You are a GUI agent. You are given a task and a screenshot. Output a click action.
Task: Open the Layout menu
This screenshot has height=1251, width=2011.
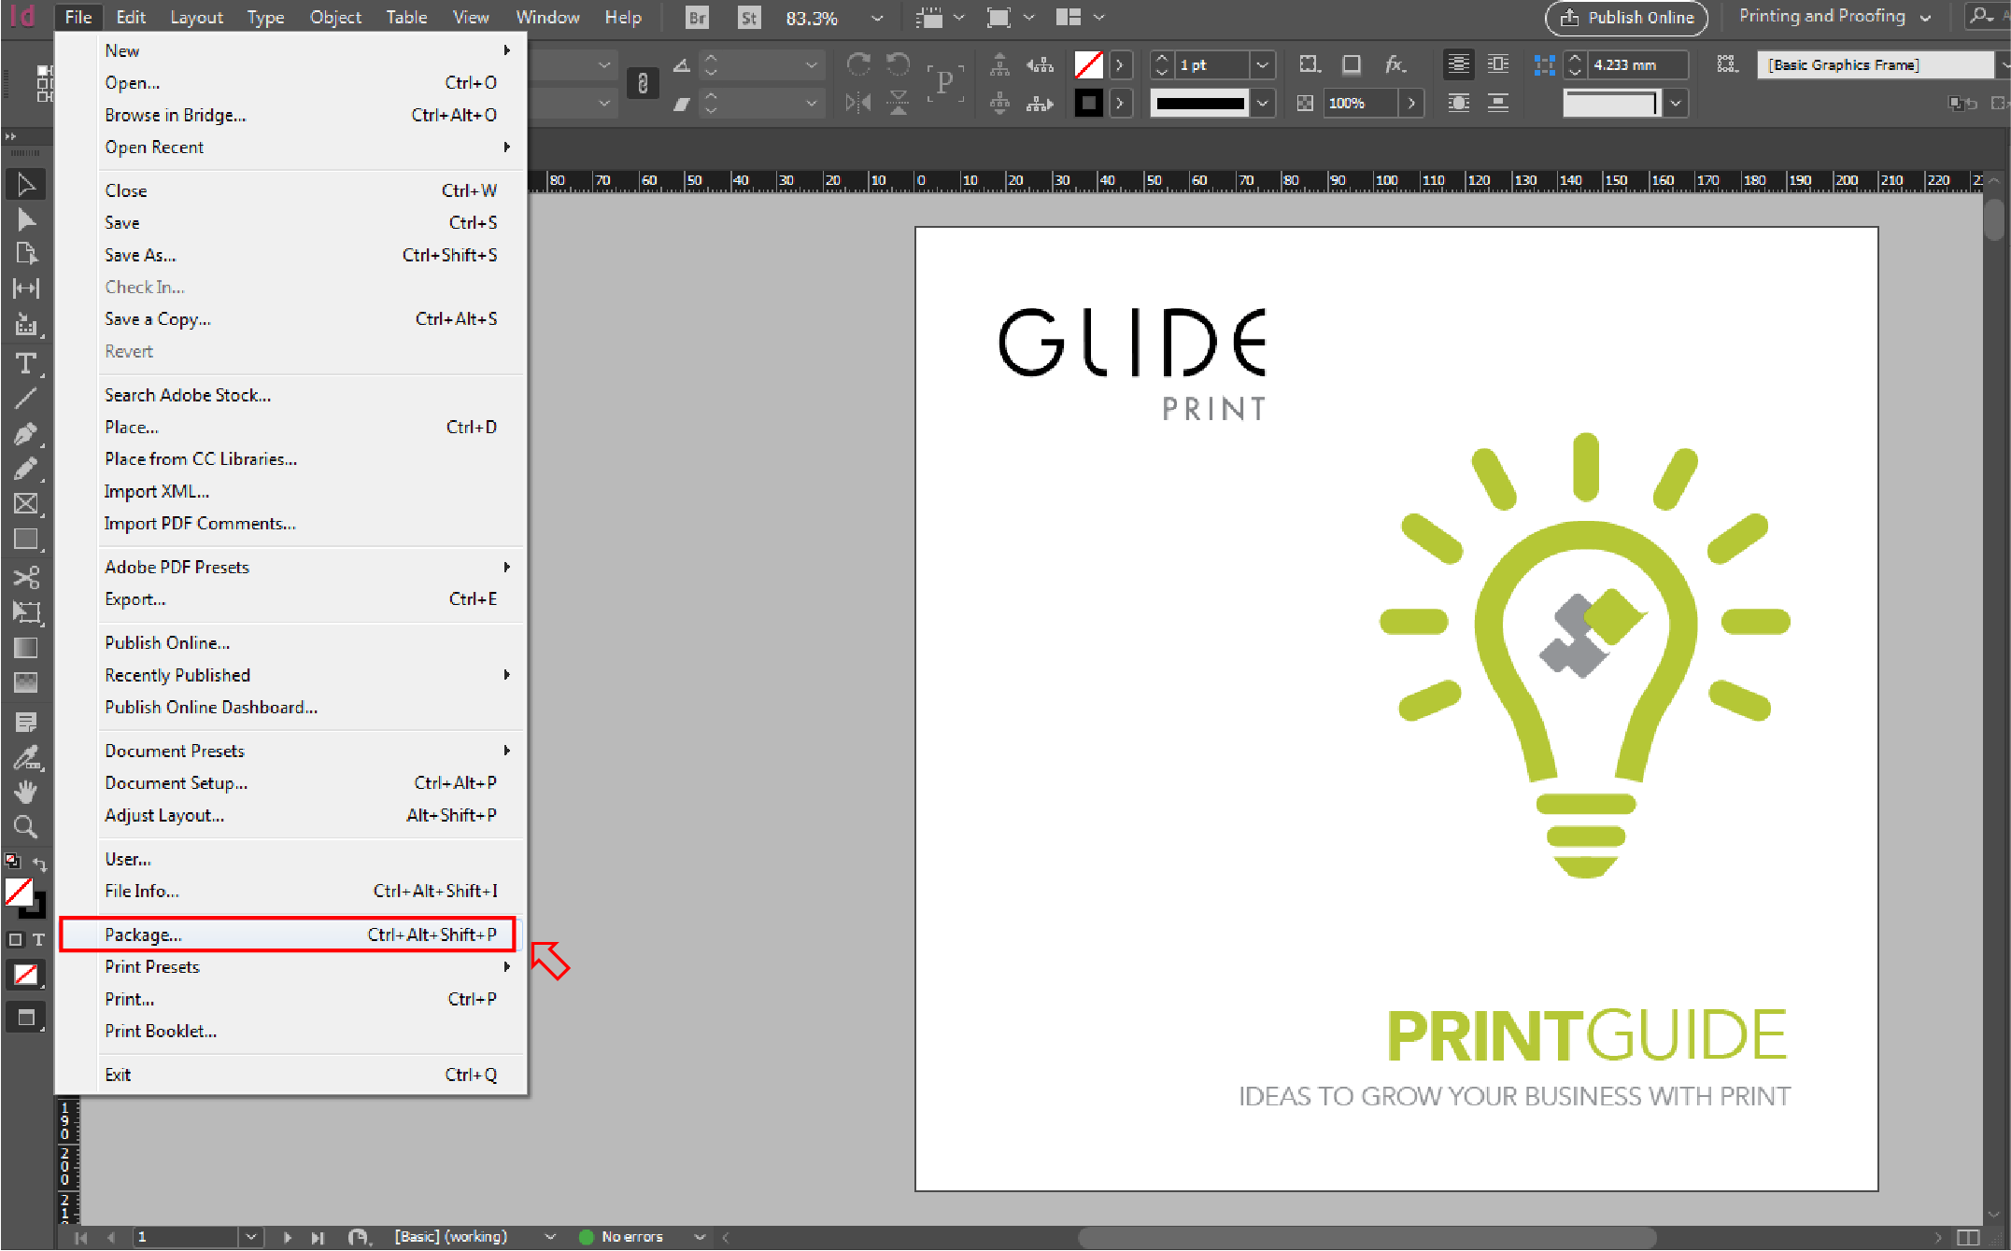point(196,17)
